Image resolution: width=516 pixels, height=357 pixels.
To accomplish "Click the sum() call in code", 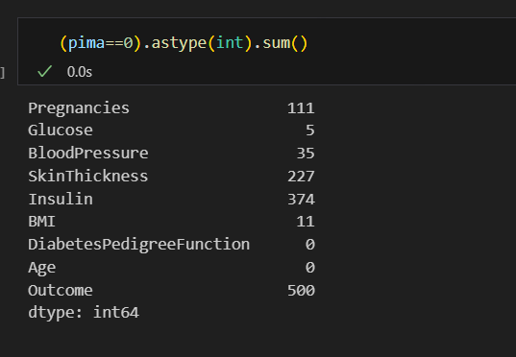I will [284, 43].
